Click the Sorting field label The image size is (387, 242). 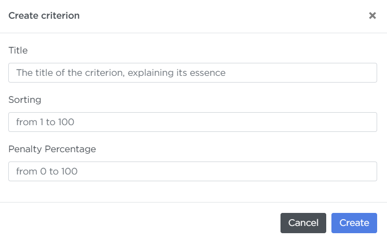point(25,100)
